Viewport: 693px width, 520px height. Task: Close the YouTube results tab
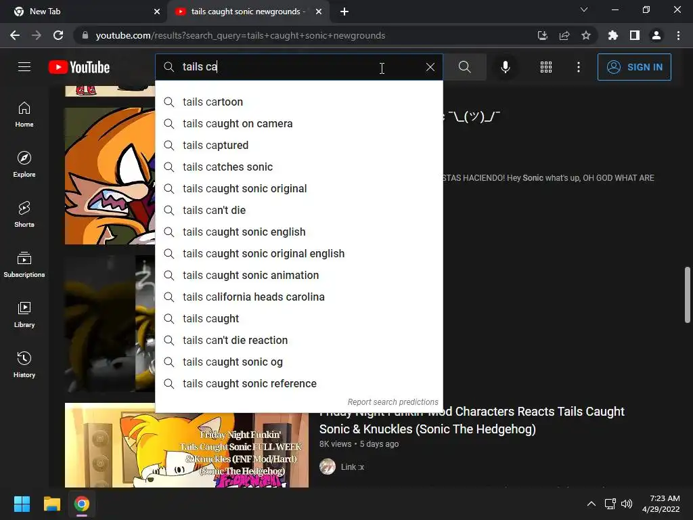coord(319,12)
